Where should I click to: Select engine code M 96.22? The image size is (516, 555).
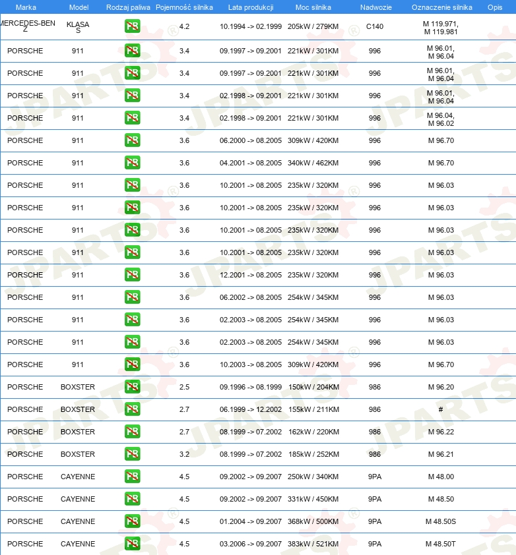tap(441, 432)
